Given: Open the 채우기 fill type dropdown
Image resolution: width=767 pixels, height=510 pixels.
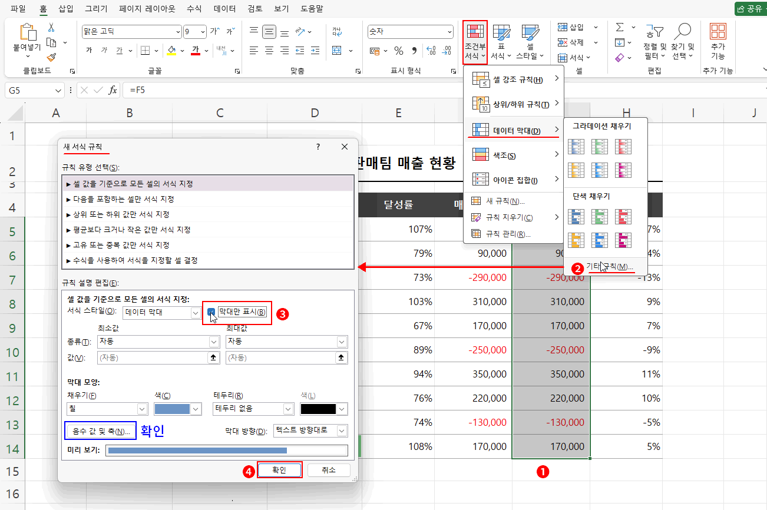Looking at the screenshot, I should tap(142, 409).
